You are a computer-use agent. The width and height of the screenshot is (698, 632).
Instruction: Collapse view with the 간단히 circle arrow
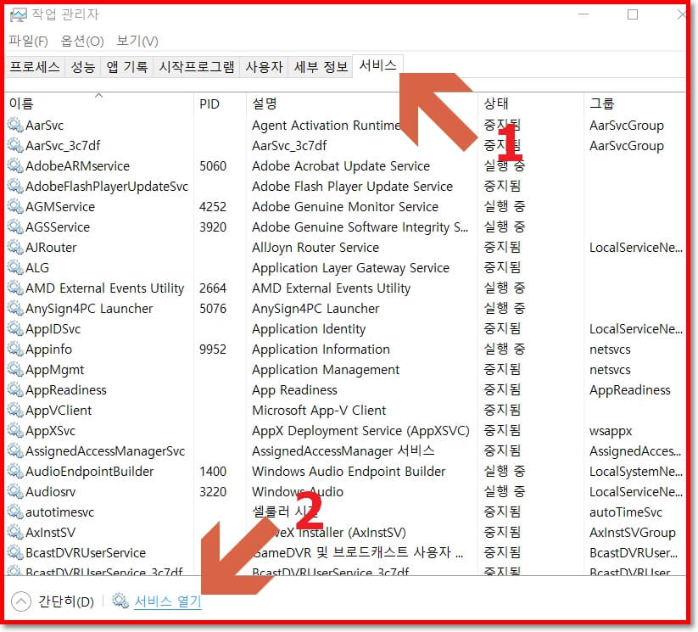click(x=21, y=601)
